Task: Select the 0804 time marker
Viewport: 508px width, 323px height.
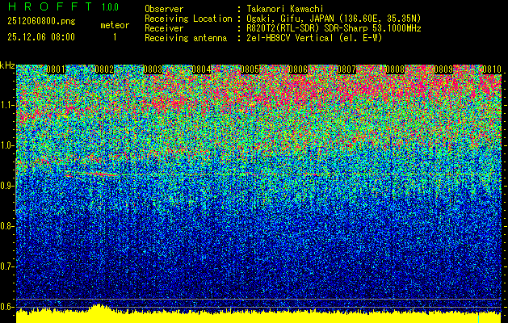Action: pos(201,69)
